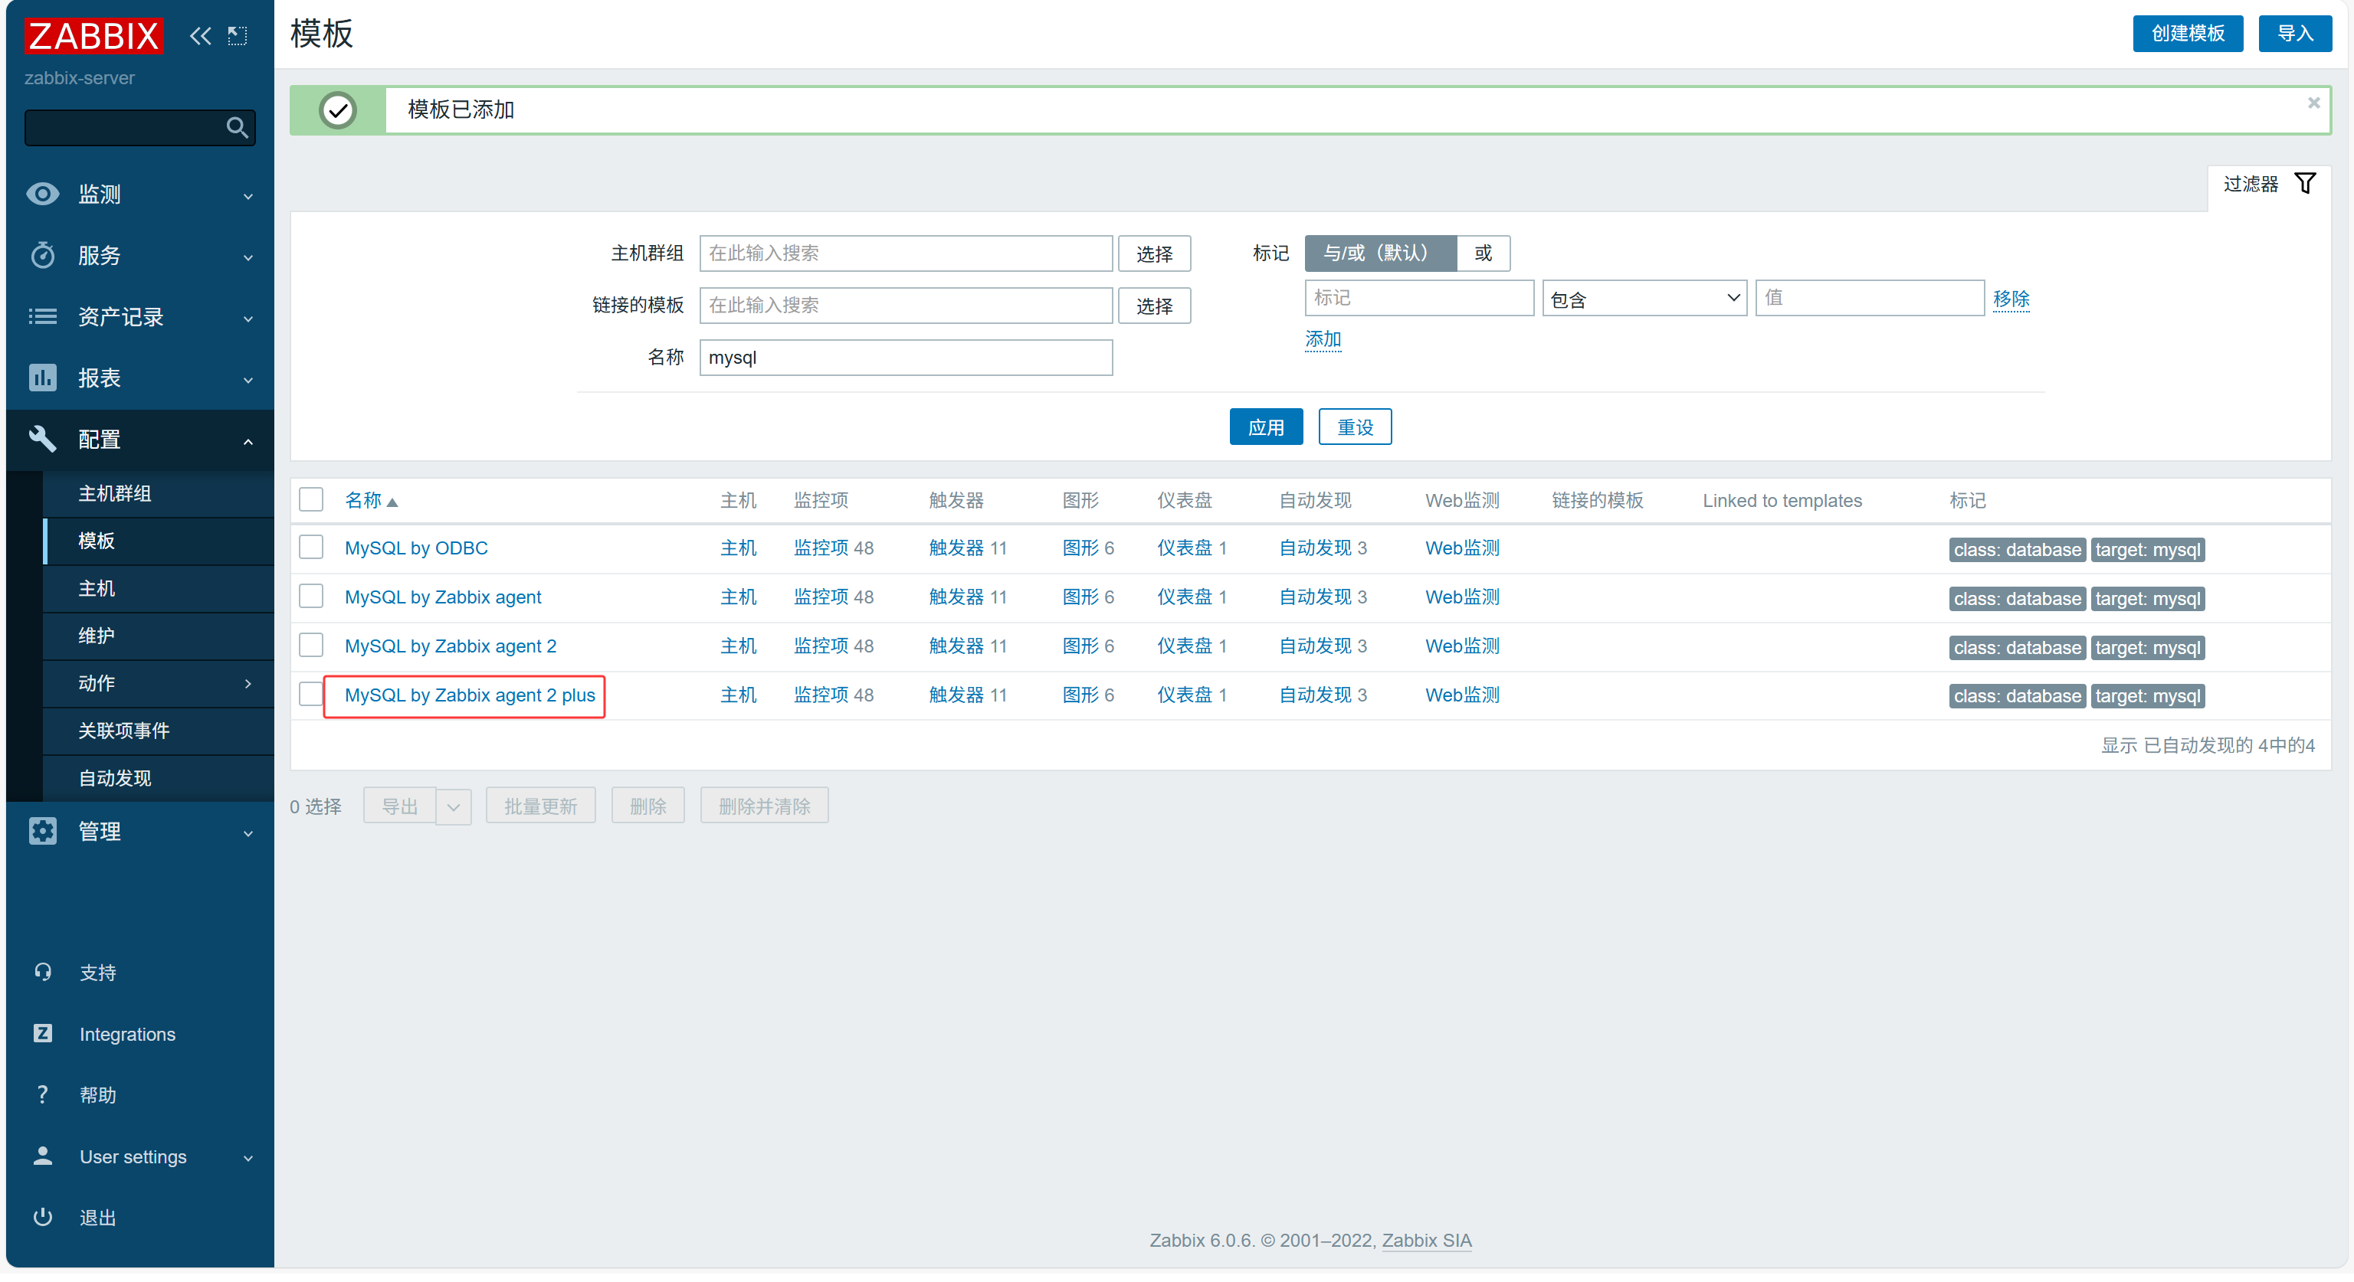Select the And/Or (default) tag mode

pyautogui.click(x=1380, y=253)
